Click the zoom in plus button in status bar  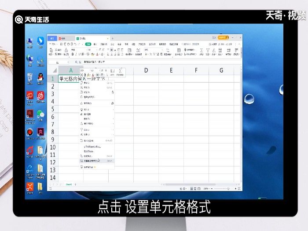pos(235,189)
